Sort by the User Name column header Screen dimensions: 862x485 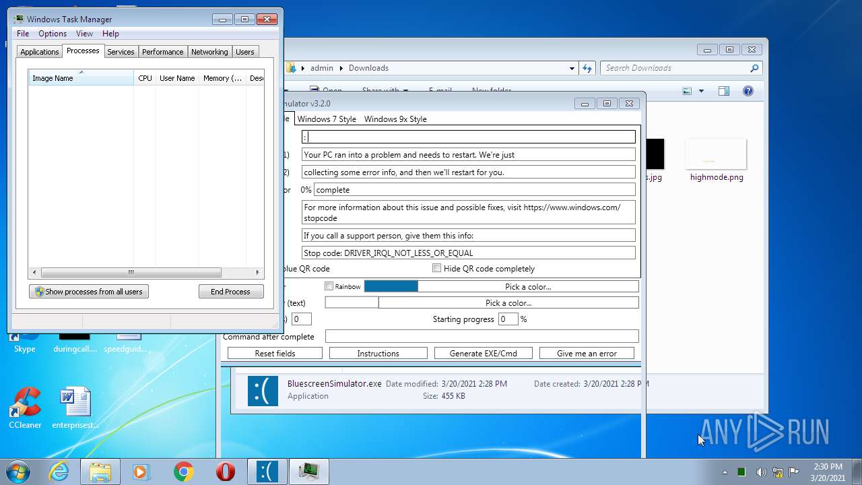(177, 78)
